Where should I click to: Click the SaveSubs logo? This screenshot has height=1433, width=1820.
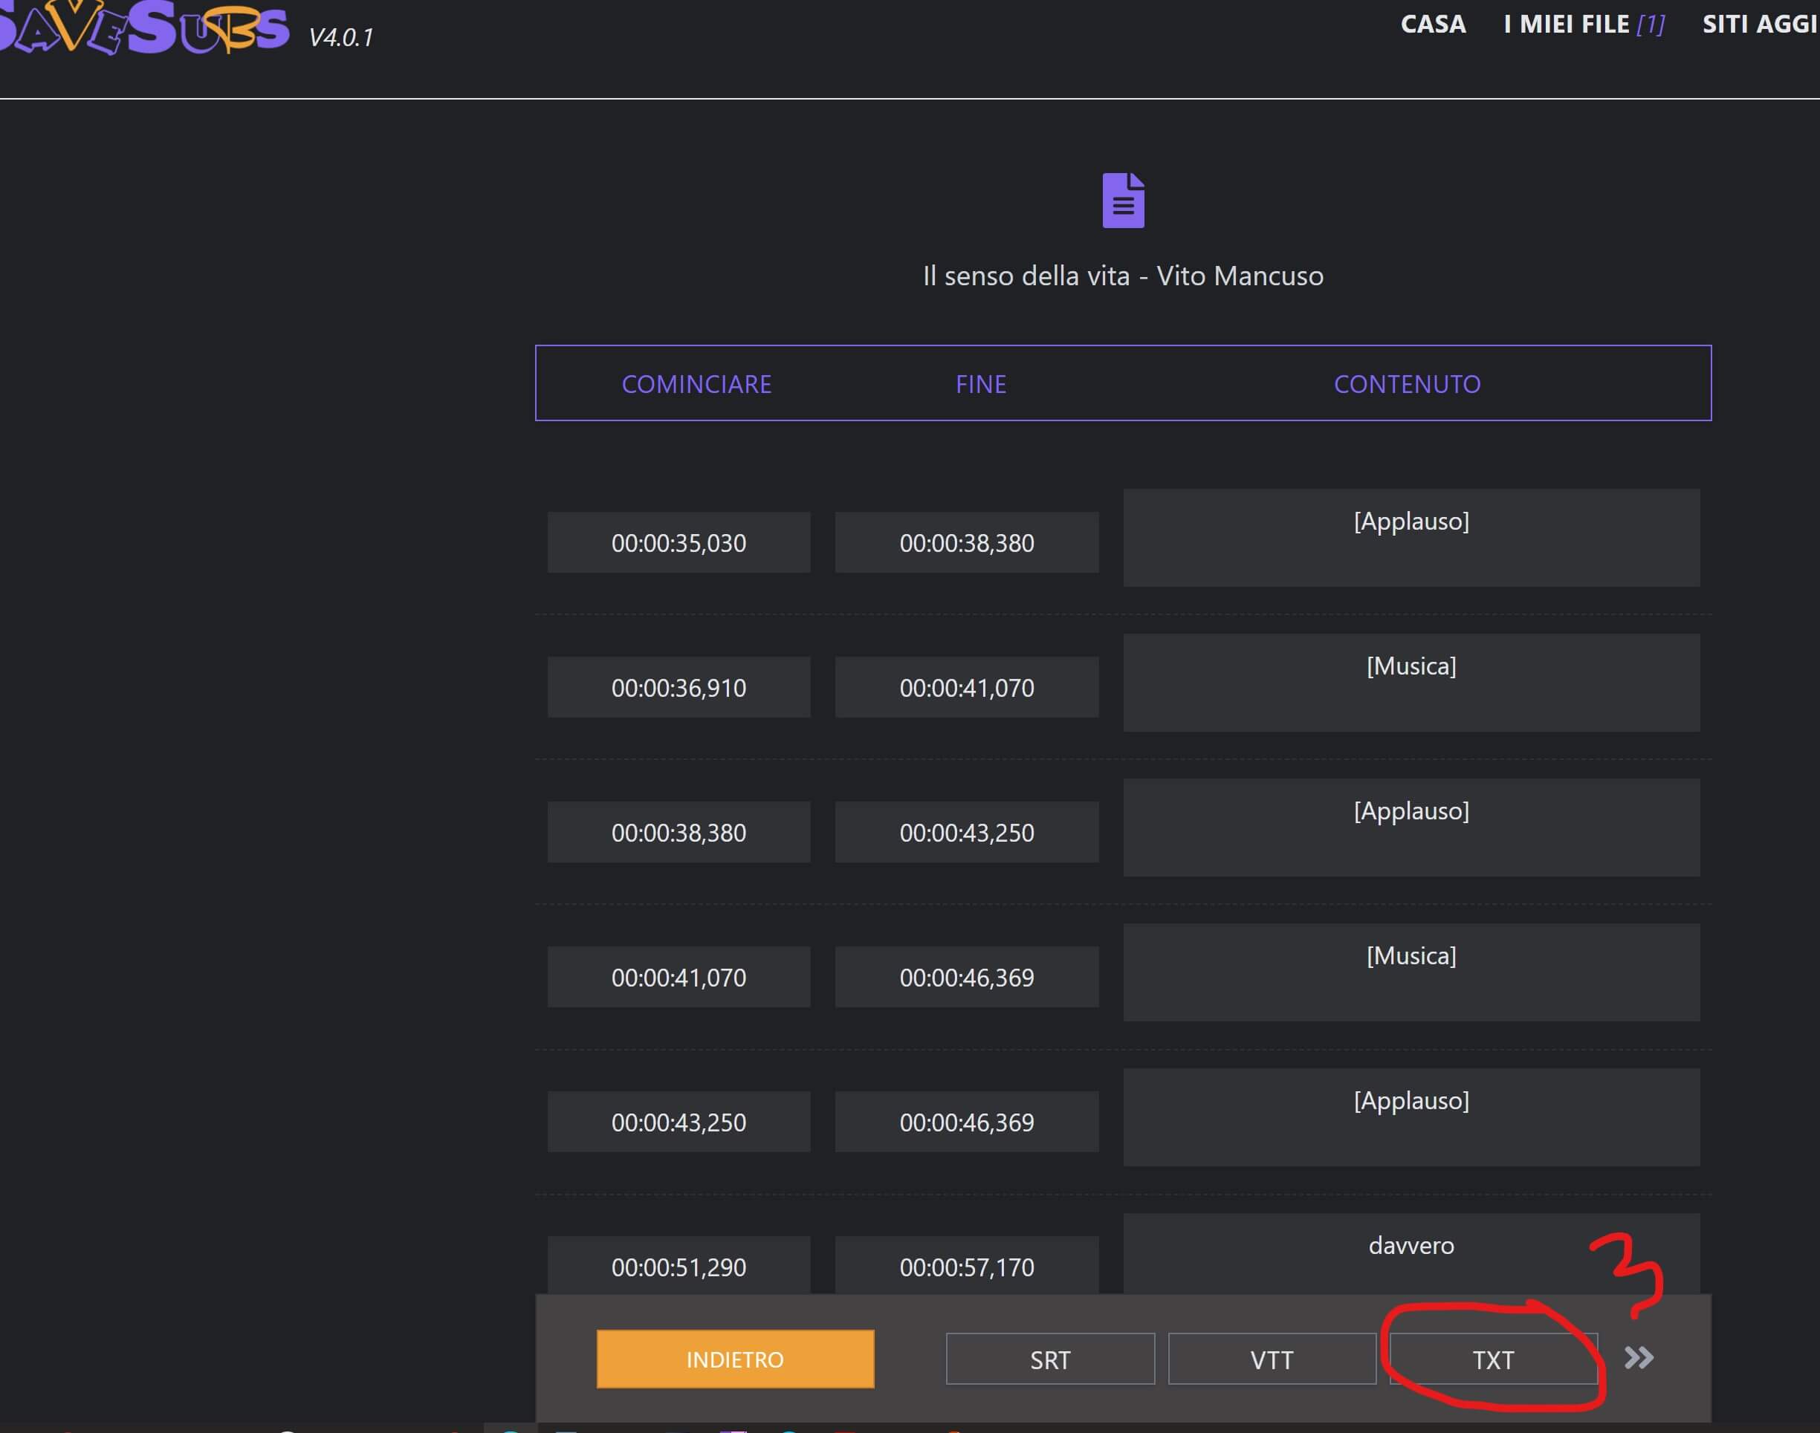[x=143, y=28]
